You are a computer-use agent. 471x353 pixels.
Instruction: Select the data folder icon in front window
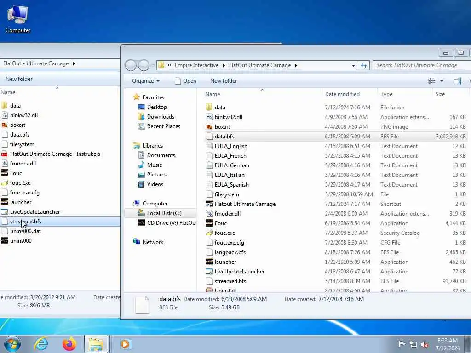pos(209,108)
